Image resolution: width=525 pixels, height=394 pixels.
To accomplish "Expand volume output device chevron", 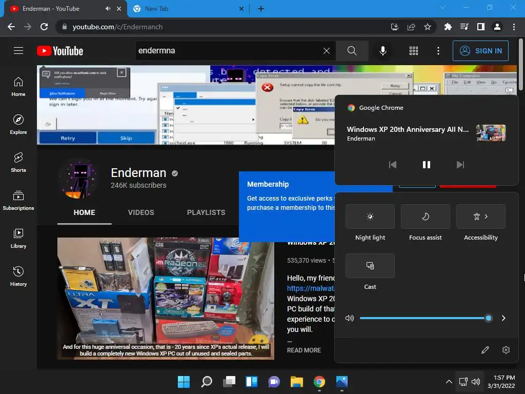I will coord(503,318).
